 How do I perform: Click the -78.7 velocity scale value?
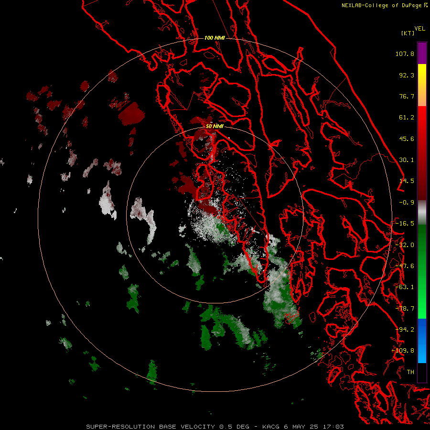[405, 309]
